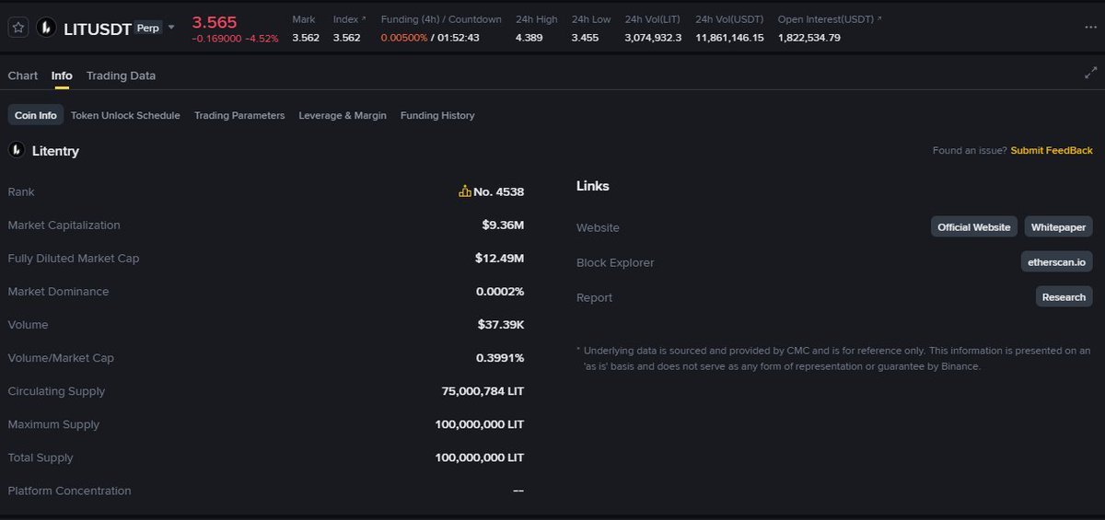This screenshot has height=520, width=1105.
Task: Open the Funding History sub-tab
Action: [x=437, y=115]
